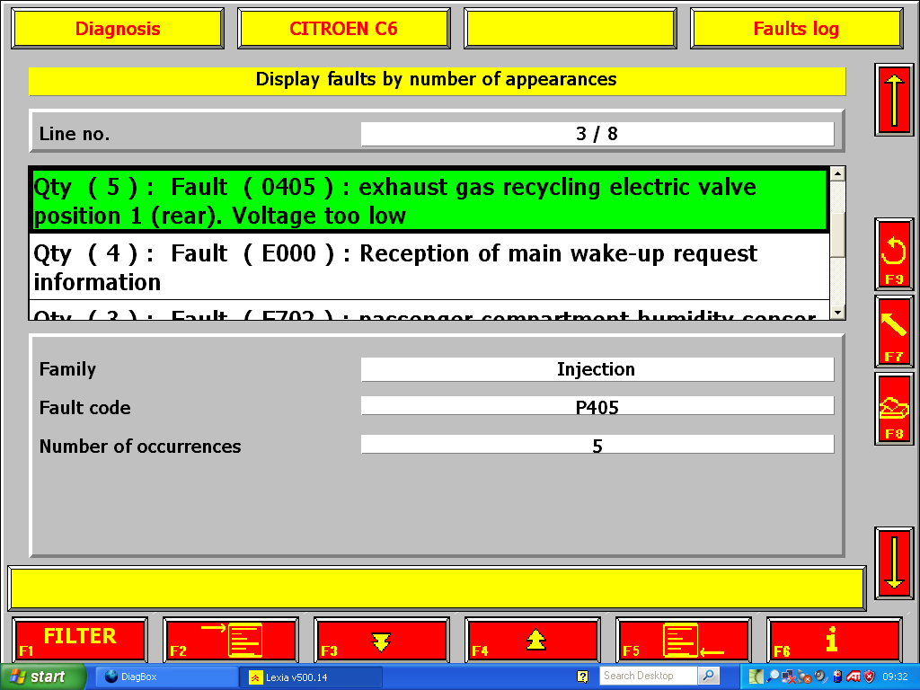
Task: Open the F1 FILTER button
Action: (80, 640)
